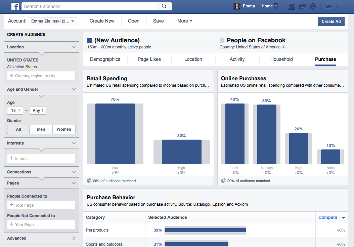Click the 20% High online purchases bar
Image resolution: width=354 pixels, height=247 pixels.
coord(299,149)
